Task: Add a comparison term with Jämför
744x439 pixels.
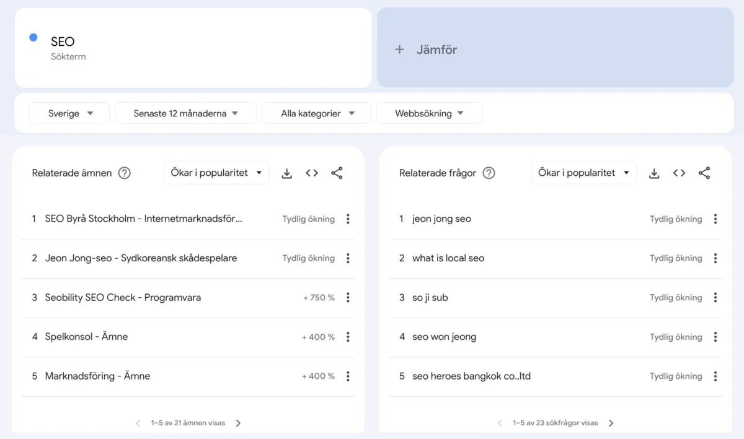Action: [x=556, y=48]
